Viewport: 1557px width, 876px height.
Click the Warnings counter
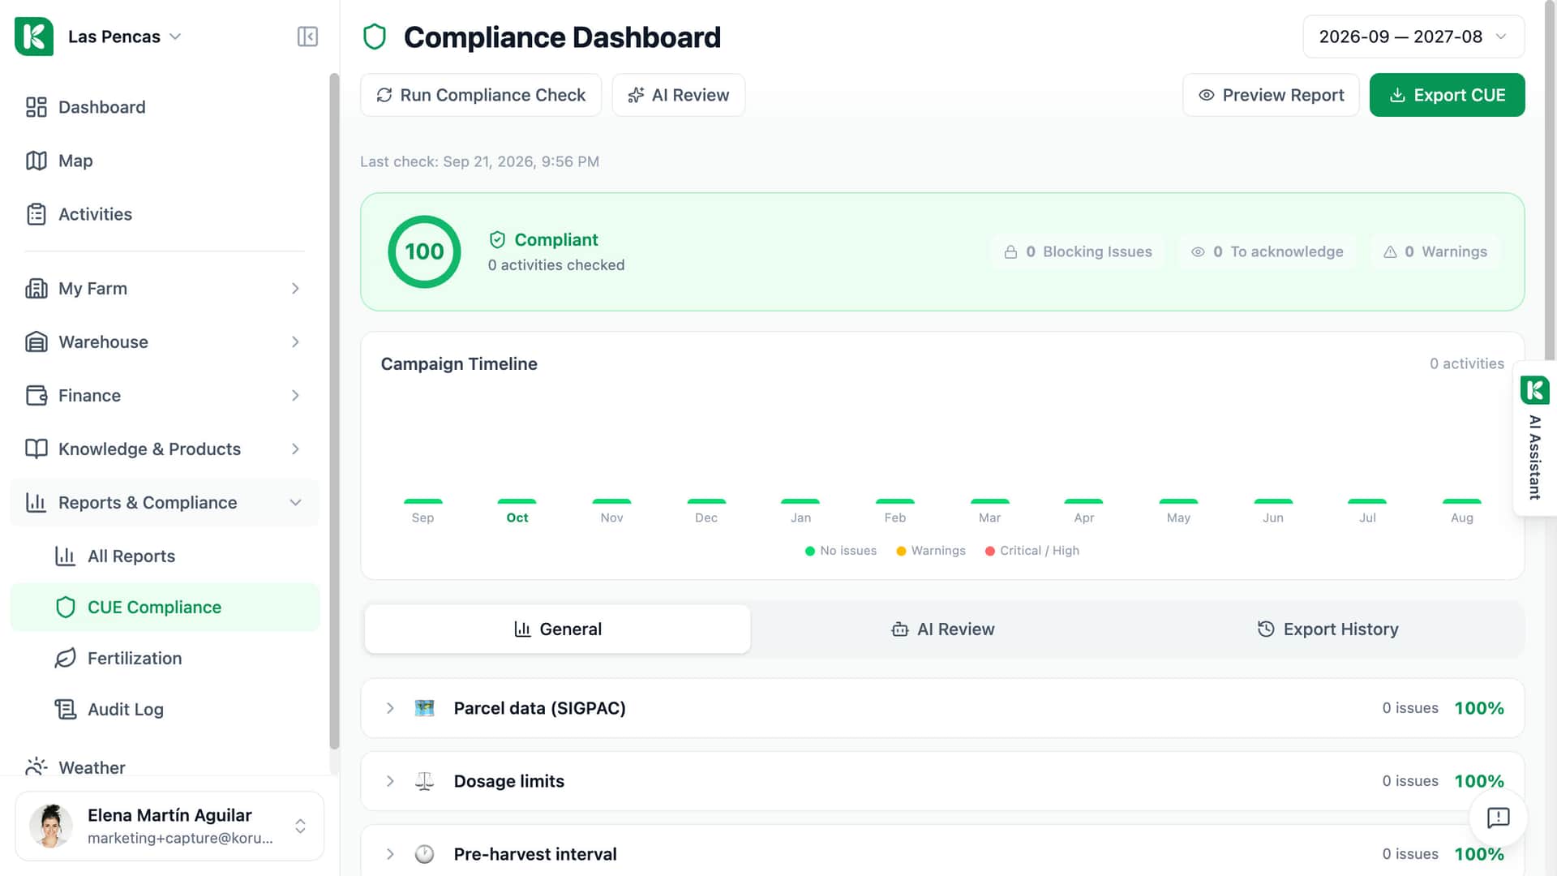click(x=1435, y=251)
